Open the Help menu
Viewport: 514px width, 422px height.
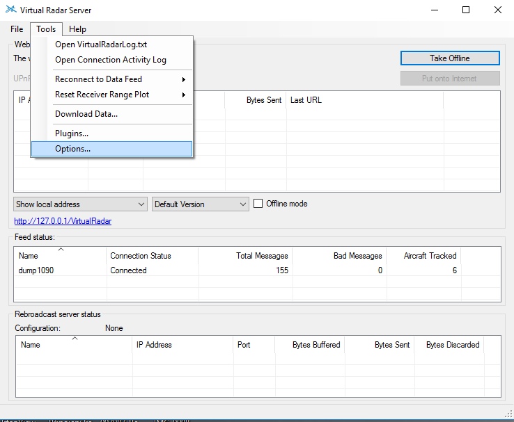click(77, 29)
